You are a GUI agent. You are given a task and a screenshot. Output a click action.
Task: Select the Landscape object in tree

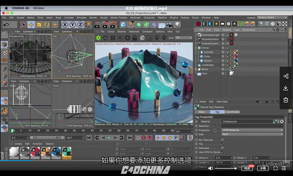point(208,65)
